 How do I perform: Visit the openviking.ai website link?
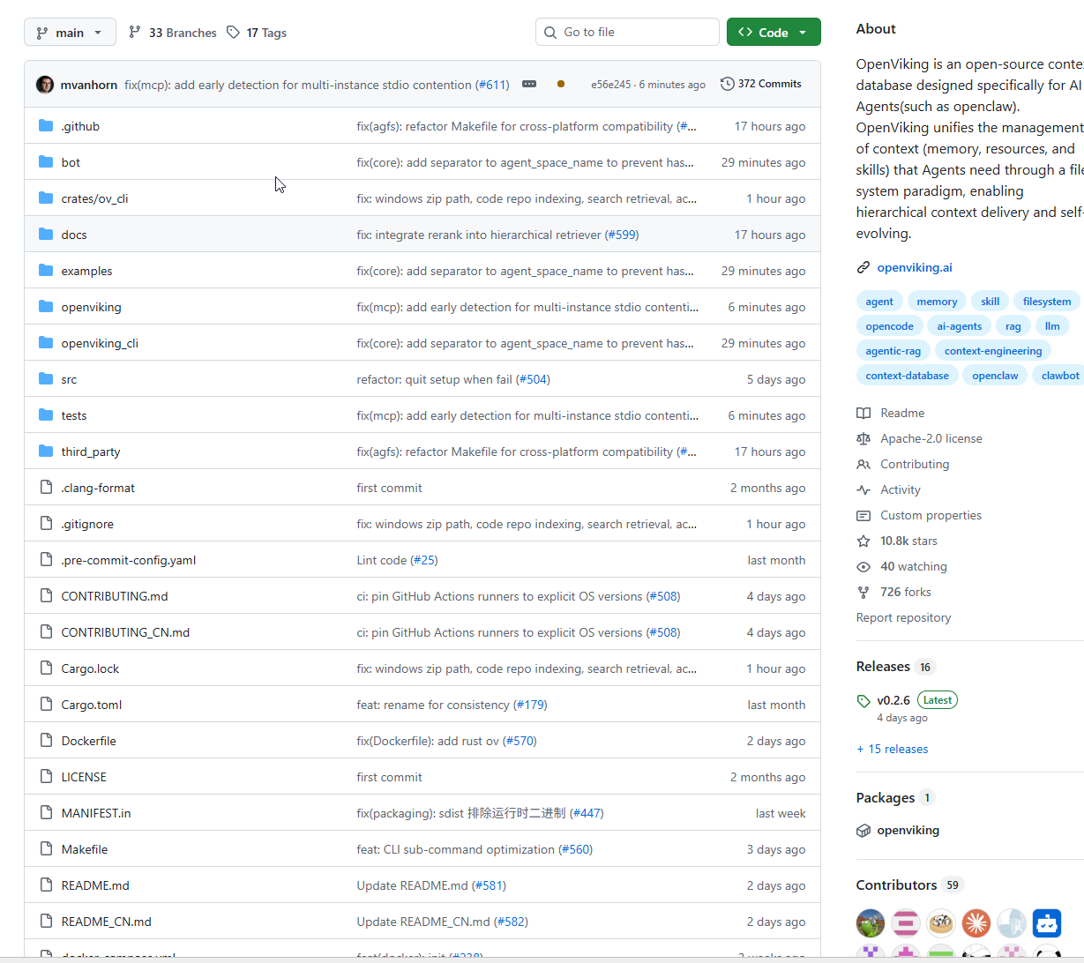coord(915,267)
